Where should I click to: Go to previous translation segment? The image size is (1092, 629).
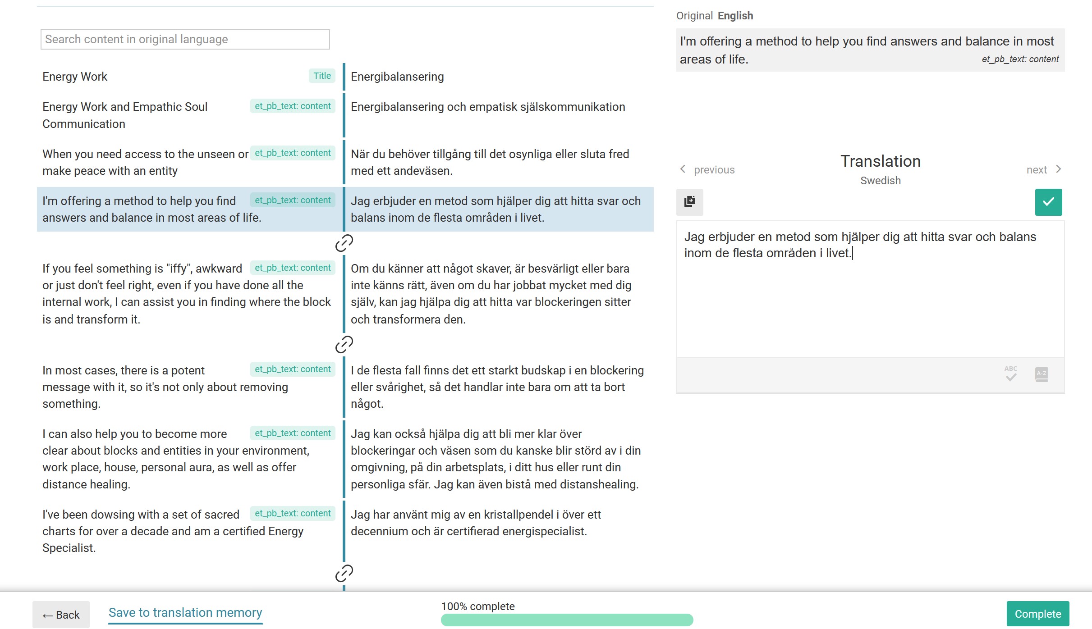click(714, 170)
